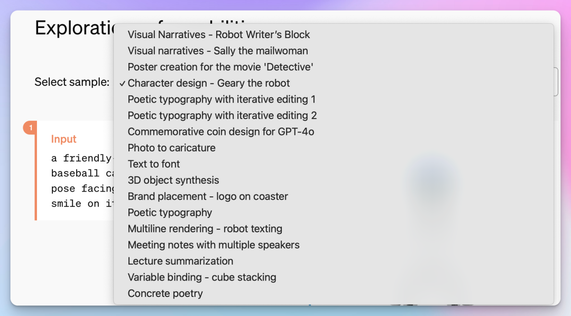
Task: Select the 'Photo to caricature' sample
Action: pos(172,148)
